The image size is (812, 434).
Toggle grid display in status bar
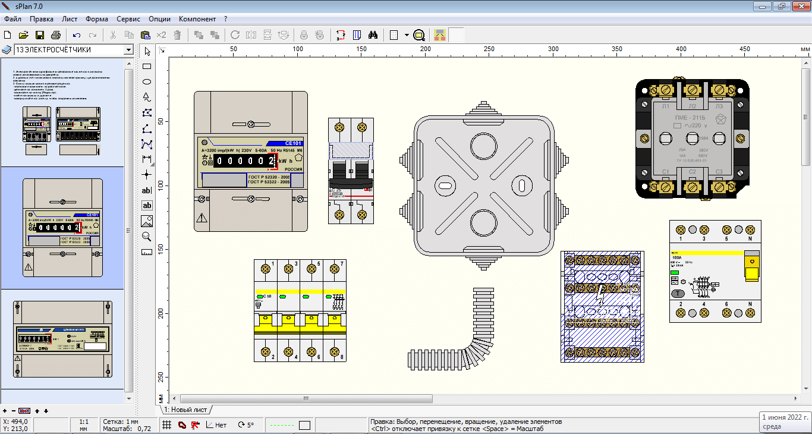pyautogui.click(x=167, y=425)
